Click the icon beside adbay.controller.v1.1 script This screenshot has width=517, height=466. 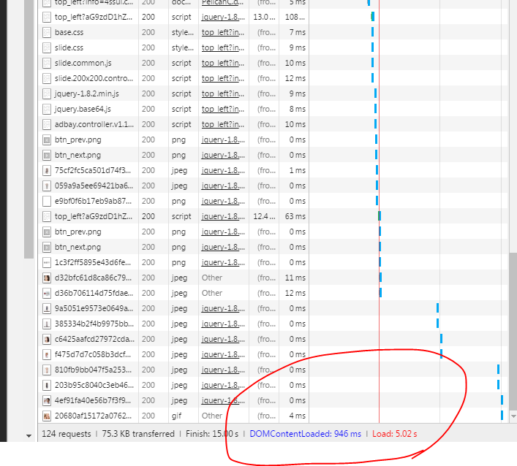coord(47,124)
